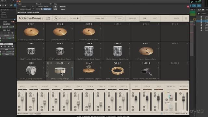Click the MASTER channel volume fader

[183, 98]
